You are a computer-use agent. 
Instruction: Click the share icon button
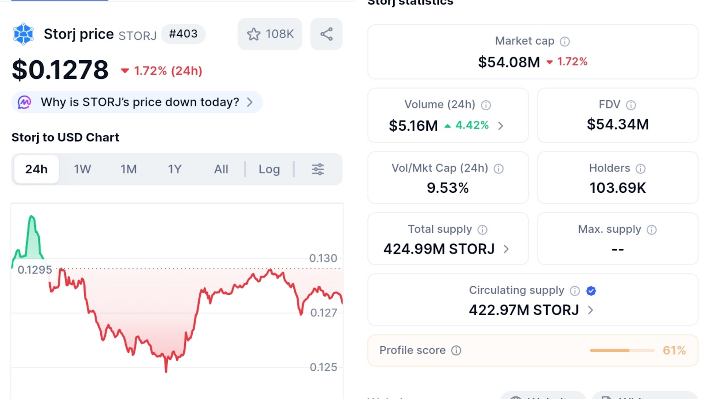coord(326,34)
